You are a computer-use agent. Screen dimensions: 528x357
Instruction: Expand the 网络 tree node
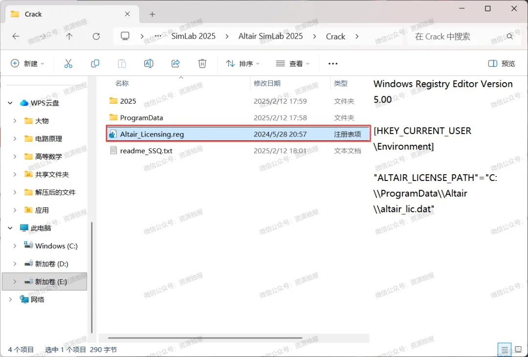click(10, 299)
